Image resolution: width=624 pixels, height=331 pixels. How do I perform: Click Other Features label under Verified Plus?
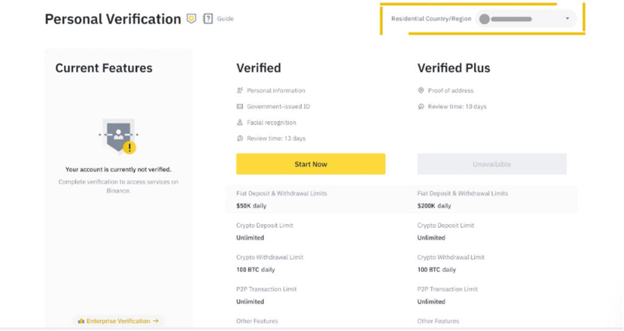(x=438, y=321)
